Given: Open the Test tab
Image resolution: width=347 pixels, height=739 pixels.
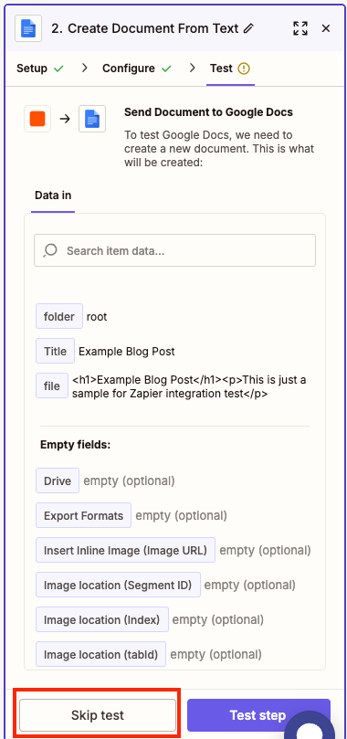Looking at the screenshot, I should pos(221,69).
